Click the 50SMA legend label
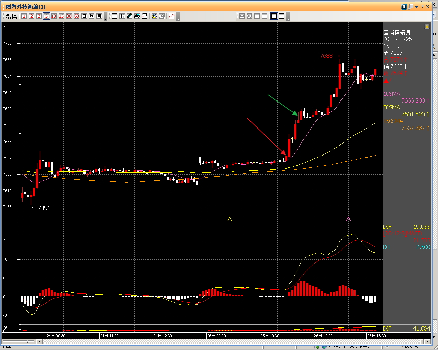Viewport: 438px width, 350px height. point(391,107)
